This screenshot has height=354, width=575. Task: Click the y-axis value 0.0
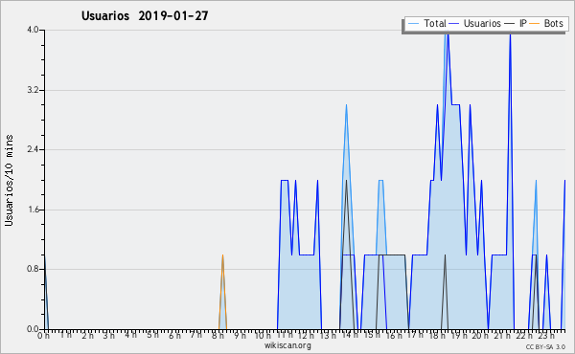coord(33,329)
